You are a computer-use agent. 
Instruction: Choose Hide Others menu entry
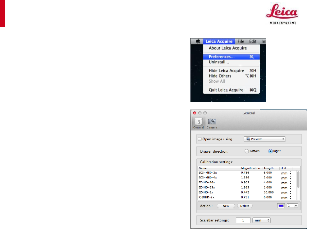(231, 76)
